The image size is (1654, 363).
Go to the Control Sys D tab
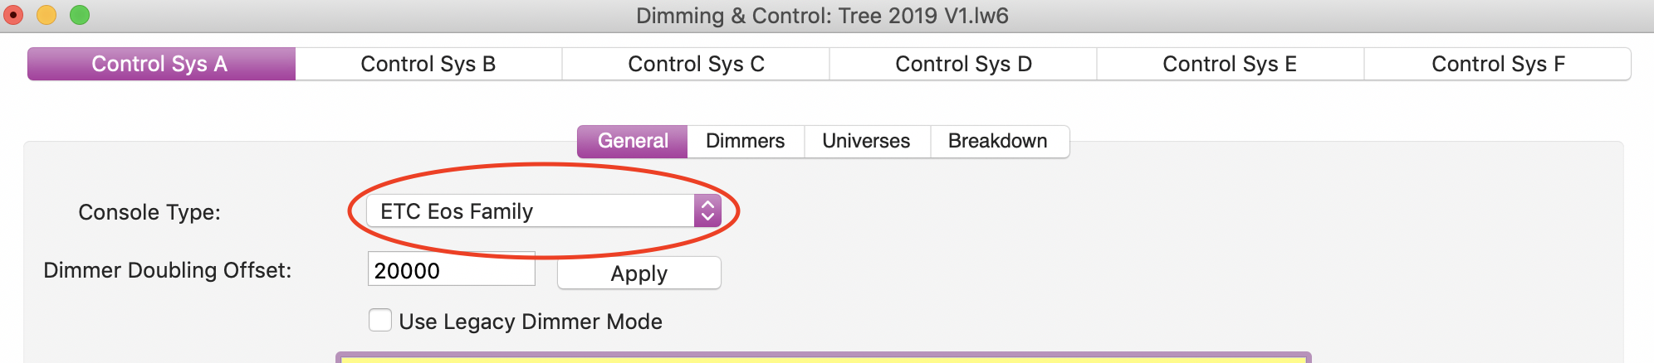tap(963, 64)
